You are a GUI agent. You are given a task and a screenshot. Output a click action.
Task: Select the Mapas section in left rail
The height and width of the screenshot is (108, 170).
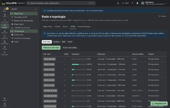click(x=5, y=26)
